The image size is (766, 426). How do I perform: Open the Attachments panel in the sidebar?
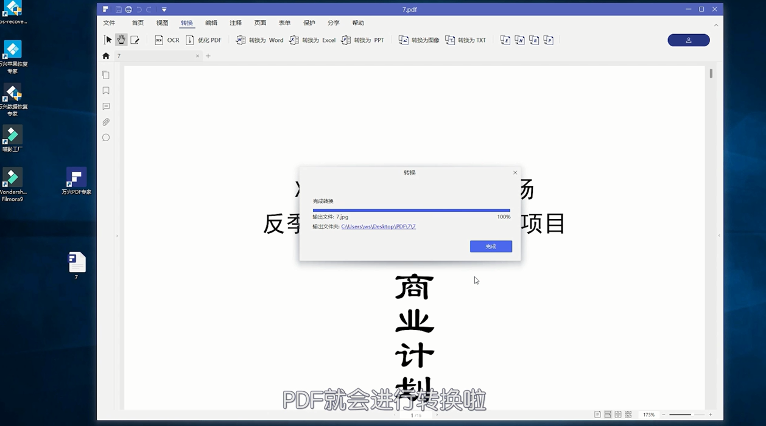106,122
